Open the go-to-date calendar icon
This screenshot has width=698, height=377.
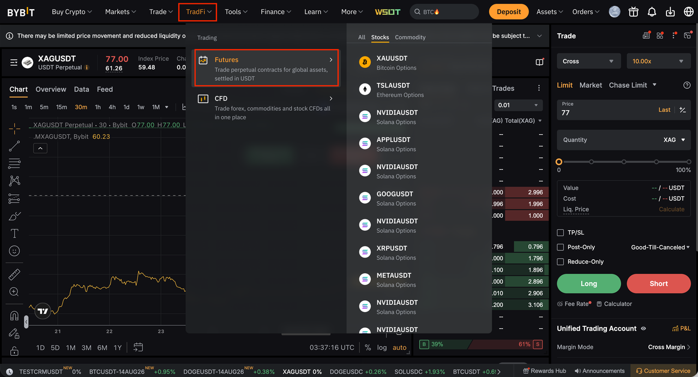(138, 347)
